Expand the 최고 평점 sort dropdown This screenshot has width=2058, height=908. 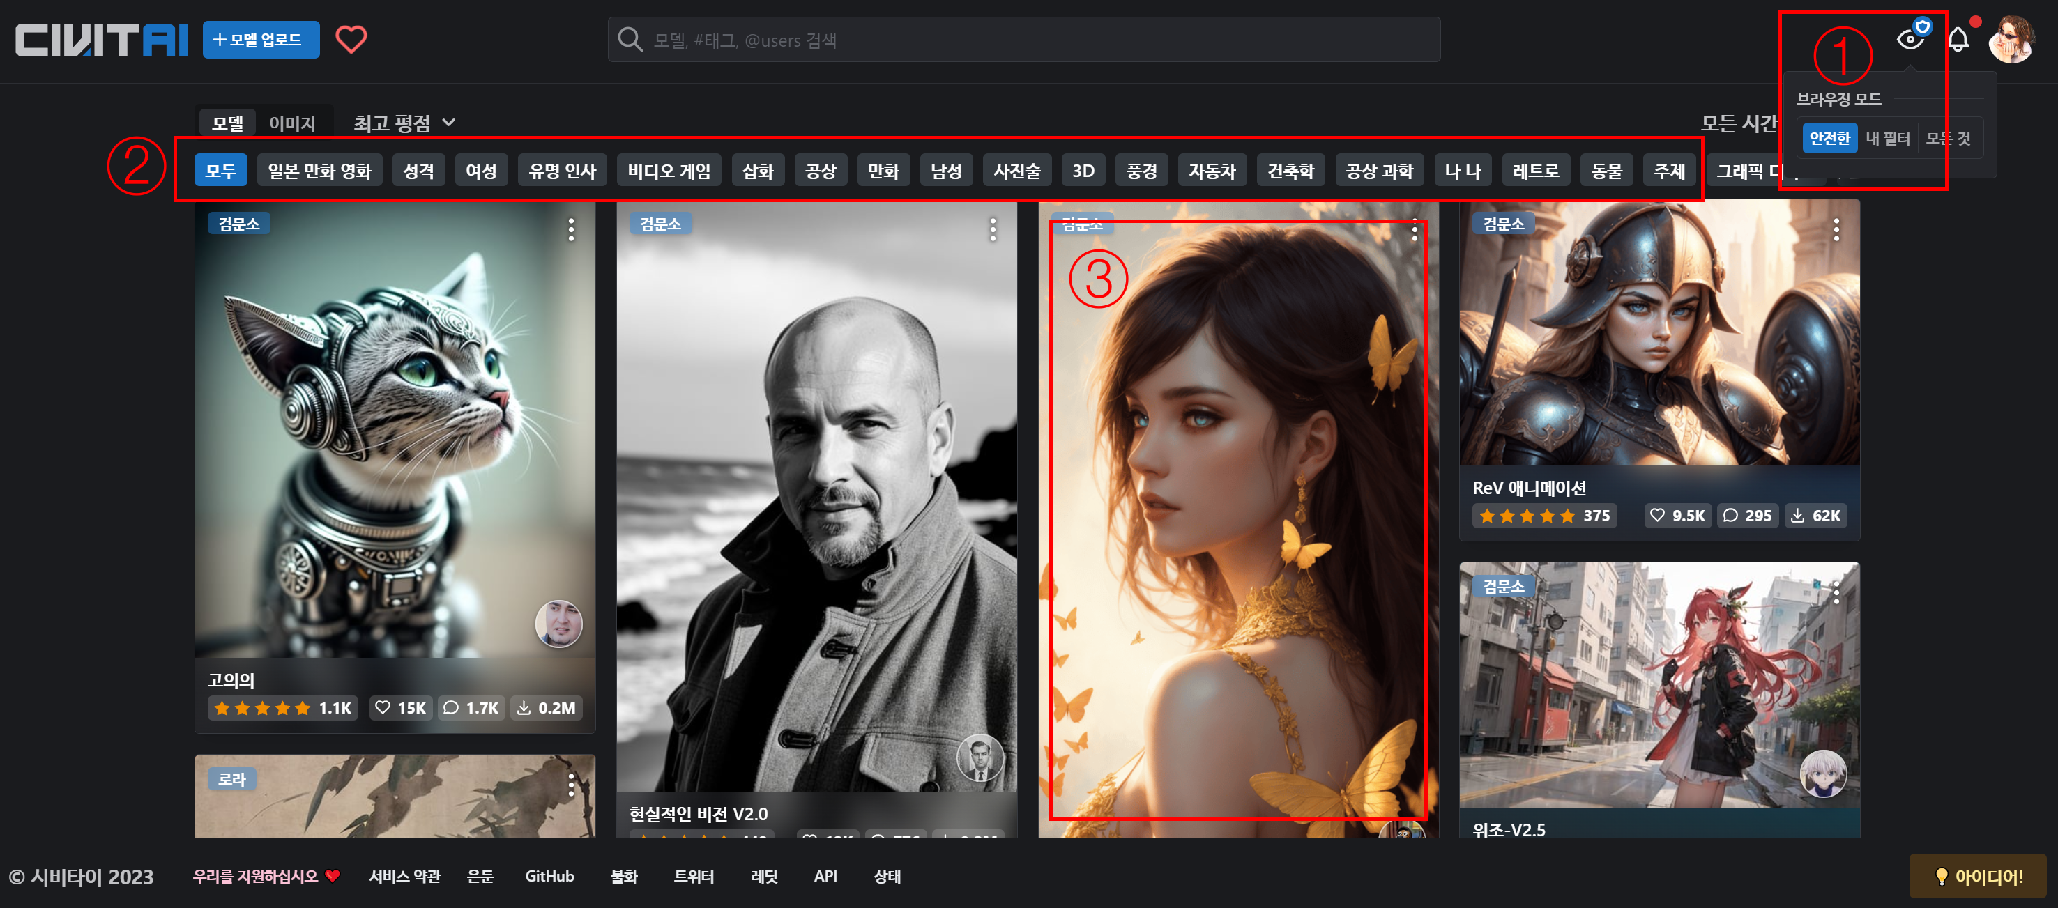(404, 123)
